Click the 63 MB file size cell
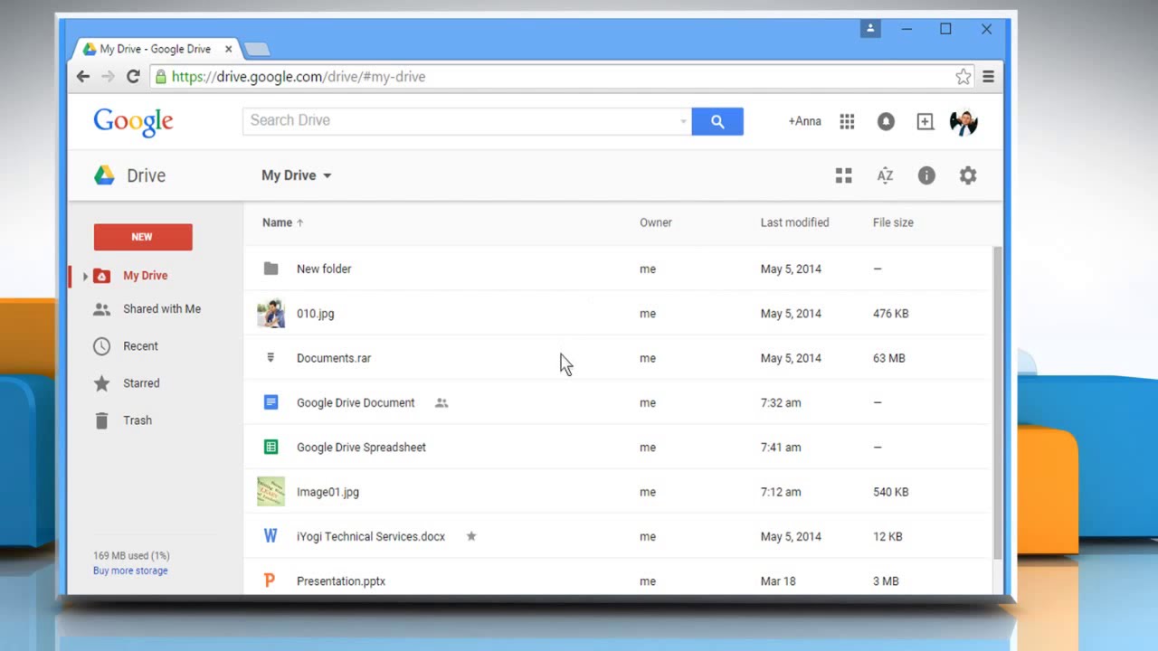 click(x=888, y=358)
